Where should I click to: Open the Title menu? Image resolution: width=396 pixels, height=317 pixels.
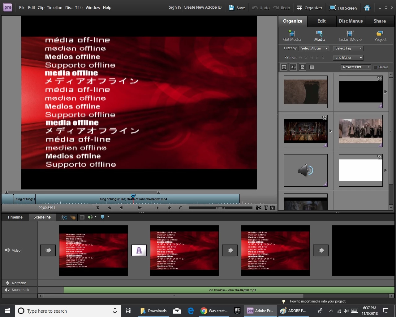[x=79, y=7]
